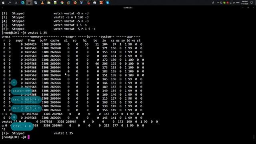Click the '[root@LOKI ~]#' prompt on bottom line
Viewport: 256px width, 144px height.
(x=14, y=137)
